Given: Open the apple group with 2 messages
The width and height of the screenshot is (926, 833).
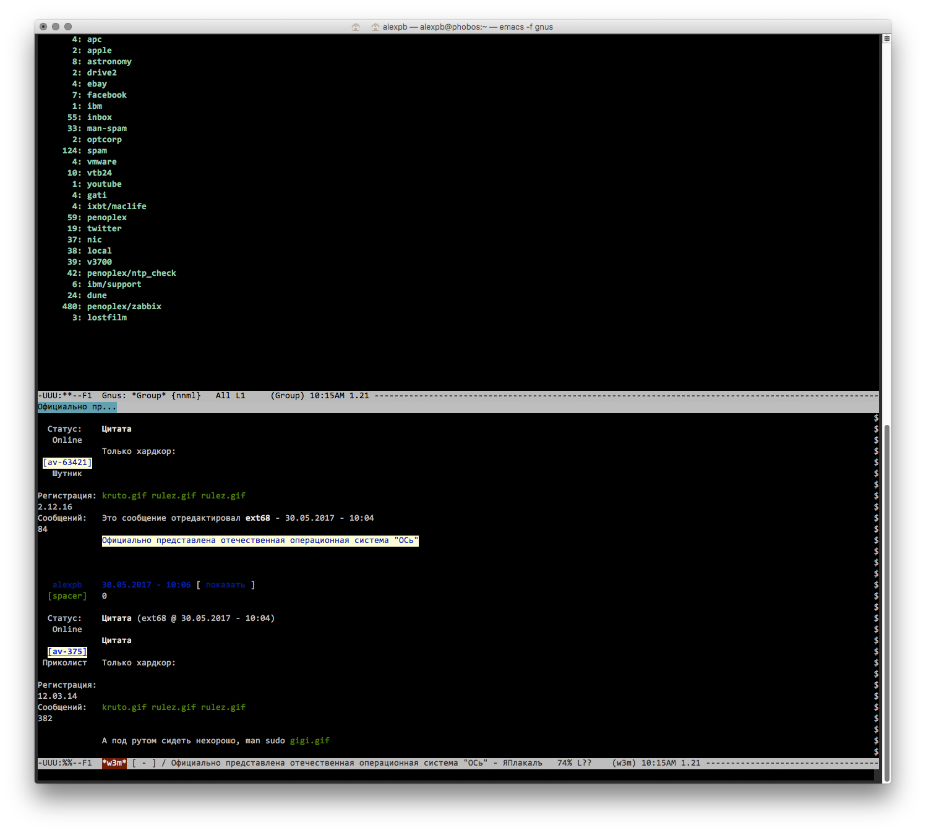Looking at the screenshot, I should (x=99, y=51).
